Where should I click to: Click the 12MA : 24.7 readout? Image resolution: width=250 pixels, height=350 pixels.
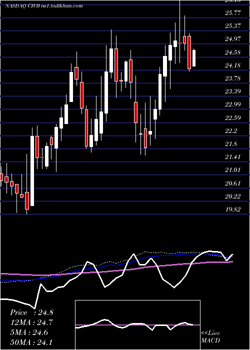pos(31,322)
